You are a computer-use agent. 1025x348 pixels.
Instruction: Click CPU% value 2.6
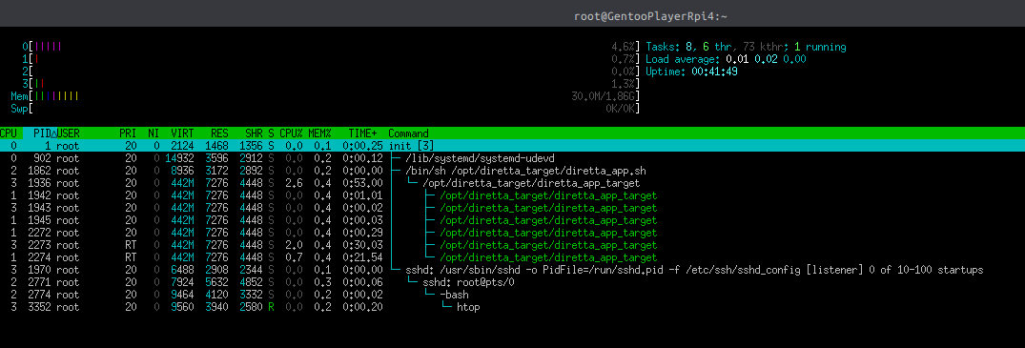[x=294, y=182]
